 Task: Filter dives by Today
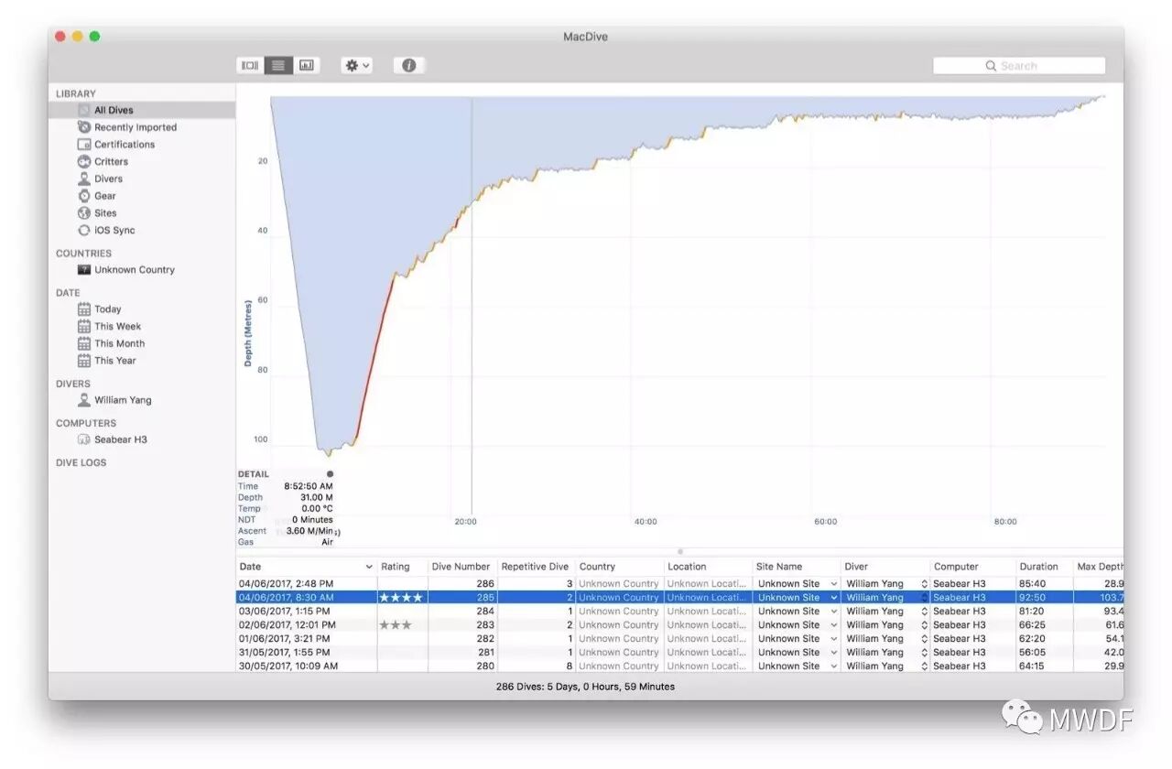pyautogui.click(x=108, y=309)
